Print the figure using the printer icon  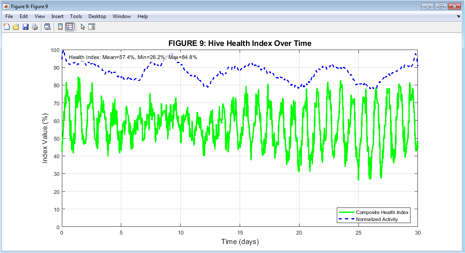pyautogui.click(x=35, y=27)
